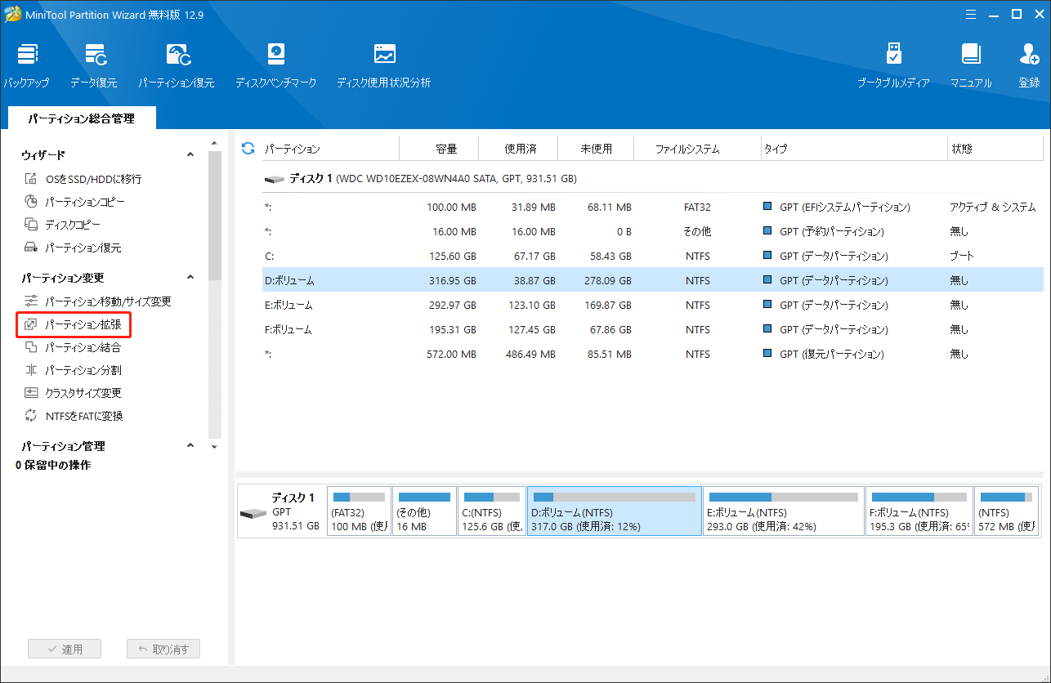The image size is (1051, 683).
Task: Select パーティション復元 in the wizard sidebar
Action: [72, 248]
